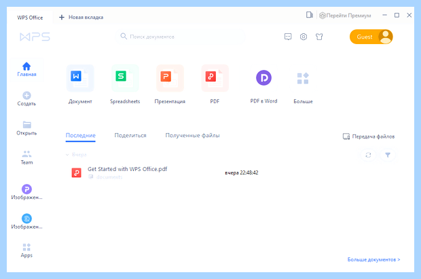Open the skin shirt icon
Screen dimensions: 421x279
[x=319, y=37]
